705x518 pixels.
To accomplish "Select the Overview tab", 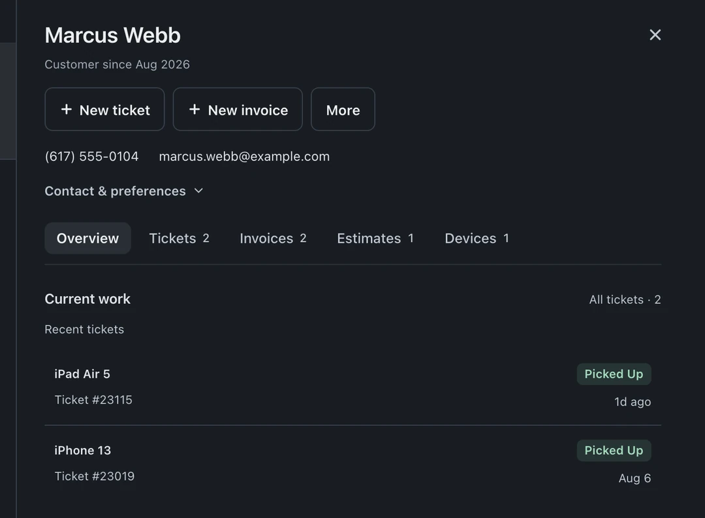I will 87,238.
